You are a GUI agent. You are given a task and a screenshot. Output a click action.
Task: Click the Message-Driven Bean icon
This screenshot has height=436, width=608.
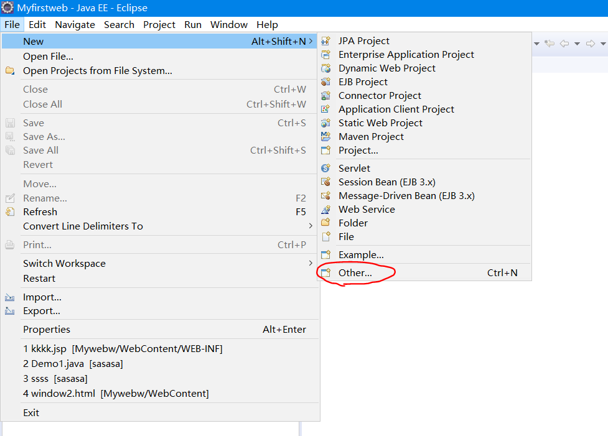pos(325,196)
